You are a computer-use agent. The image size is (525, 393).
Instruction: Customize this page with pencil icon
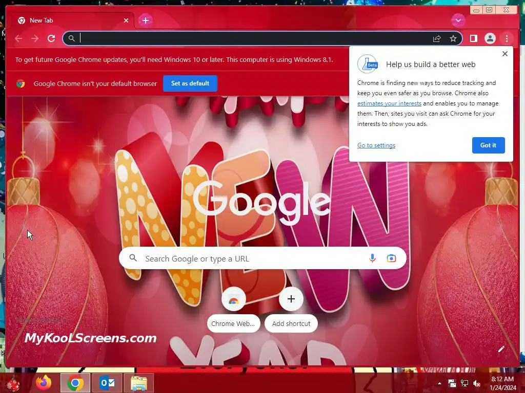501,349
